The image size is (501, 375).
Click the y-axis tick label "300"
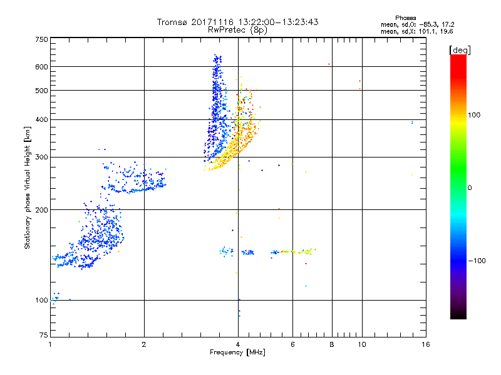point(41,157)
